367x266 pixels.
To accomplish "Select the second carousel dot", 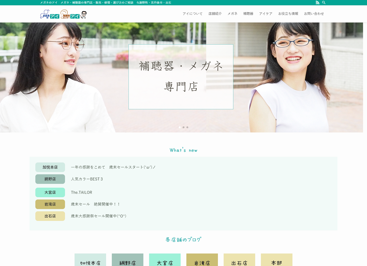I will (183, 127).
